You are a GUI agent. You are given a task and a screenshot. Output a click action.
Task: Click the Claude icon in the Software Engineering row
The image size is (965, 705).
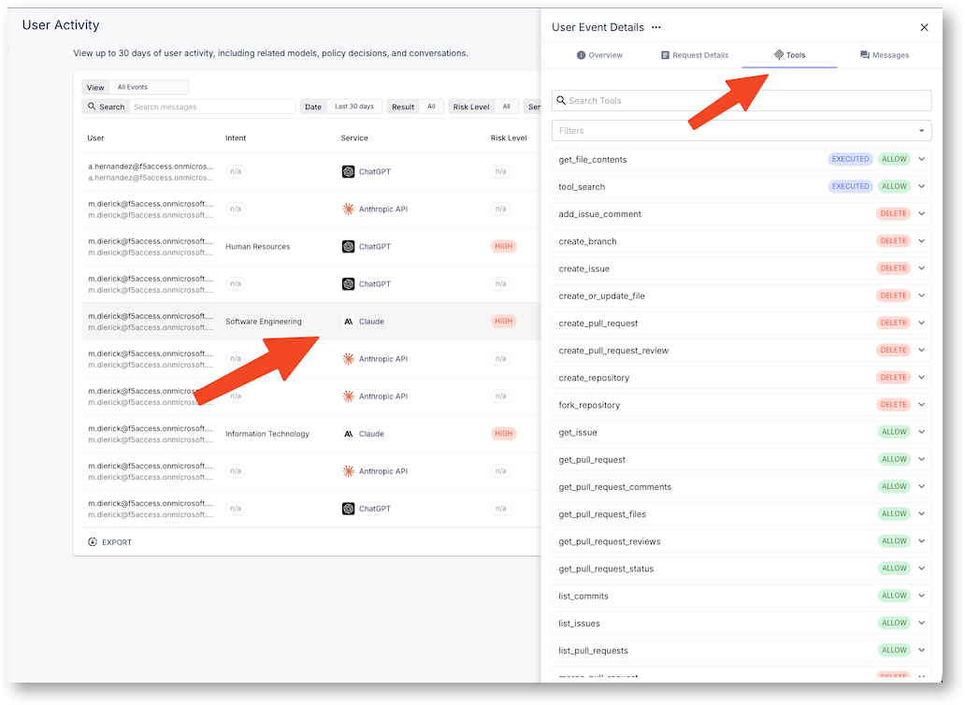(x=349, y=322)
